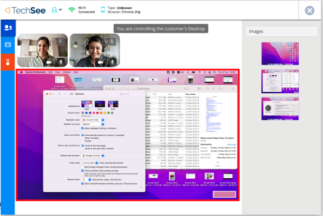The image size is (323, 216).
Task: Open Spotlight search in macOS menu bar
Action: (x=204, y=72)
